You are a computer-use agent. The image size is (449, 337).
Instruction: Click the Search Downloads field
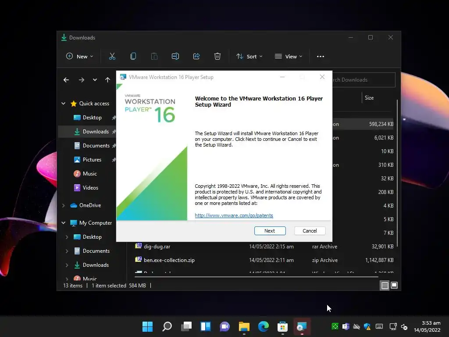pos(363,80)
